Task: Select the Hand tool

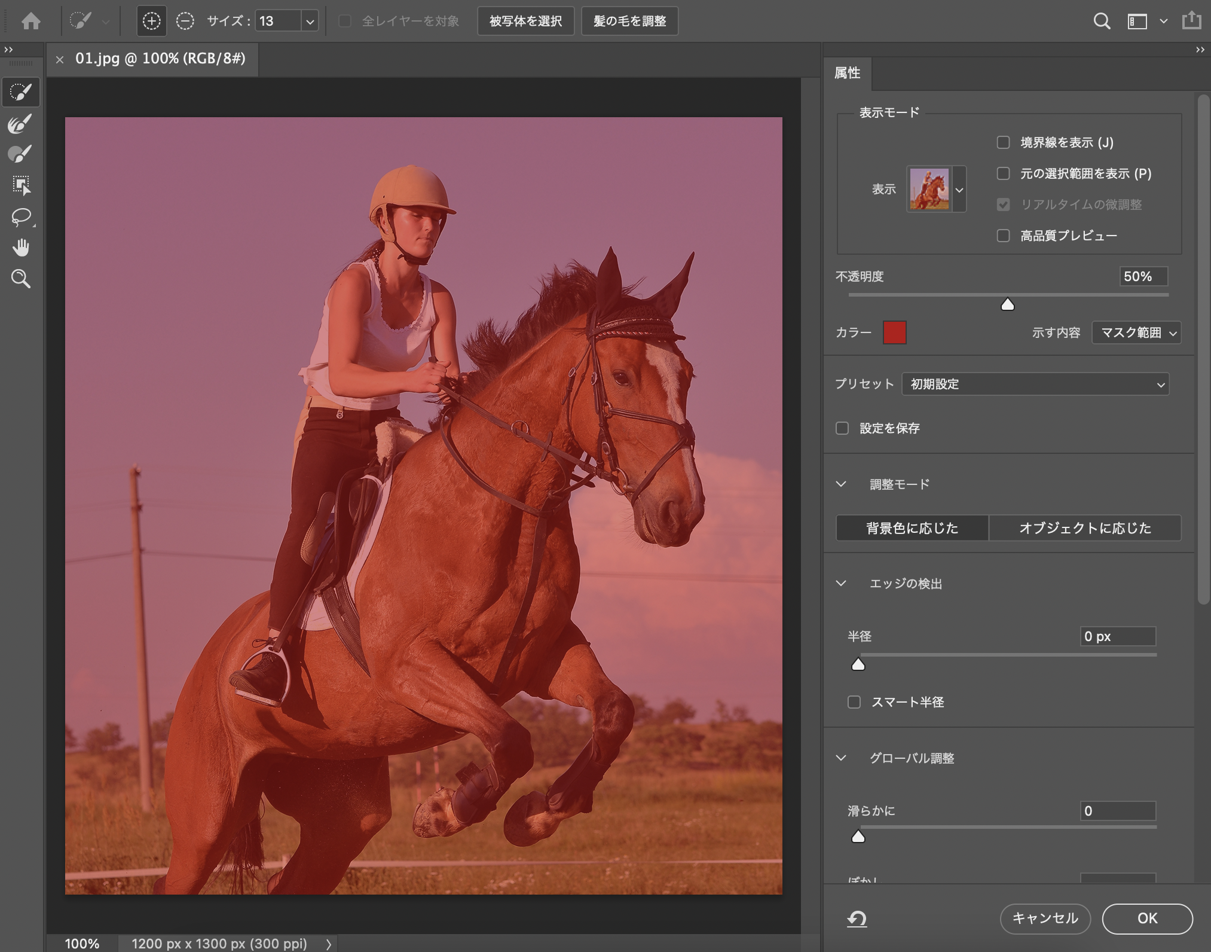Action: click(x=21, y=248)
